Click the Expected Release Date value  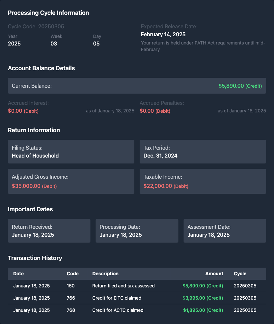coord(163,34)
